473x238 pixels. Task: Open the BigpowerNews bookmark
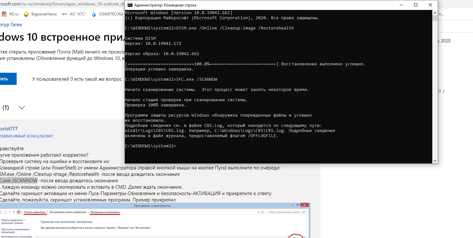click(40, 14)
